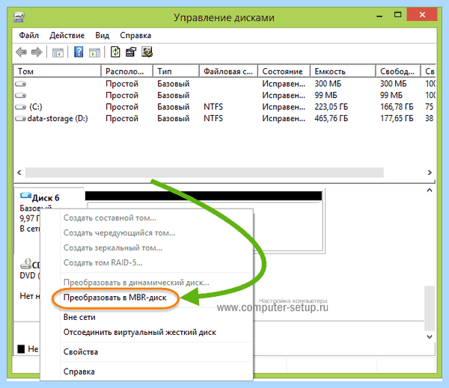Click the Диск 6 label
This screenshot has width=449, height=388.
tap(46, 198)
